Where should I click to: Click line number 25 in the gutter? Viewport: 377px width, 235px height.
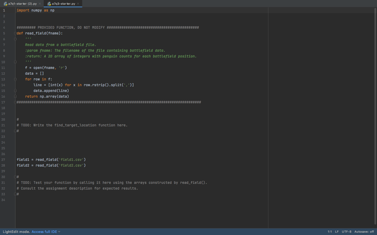(x=3, y=148)
